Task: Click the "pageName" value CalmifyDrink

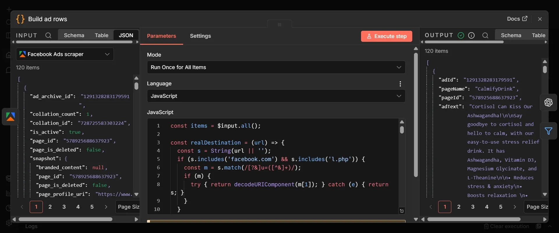Action: (x=495, y=89)
